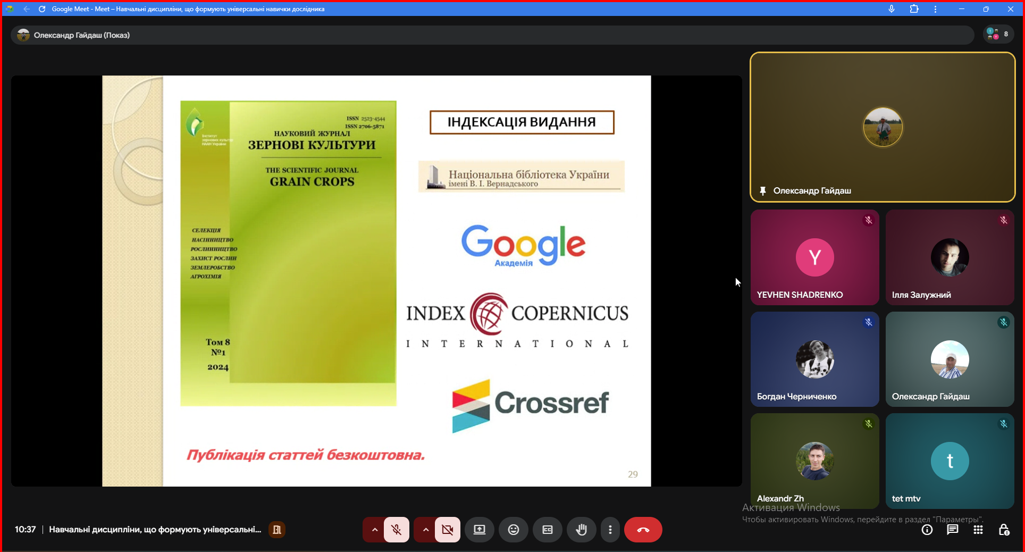Click the Google Meet app icon in title bar
Image resolution: width=1025 pixels, height=552 pixels.
coord(10,9)
